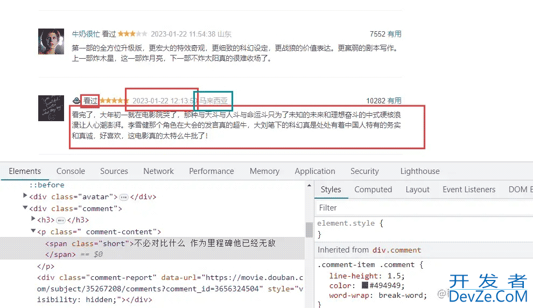533x308 pixels.
Task: Click the element.style rule header
Action: [x=350, y=223]
